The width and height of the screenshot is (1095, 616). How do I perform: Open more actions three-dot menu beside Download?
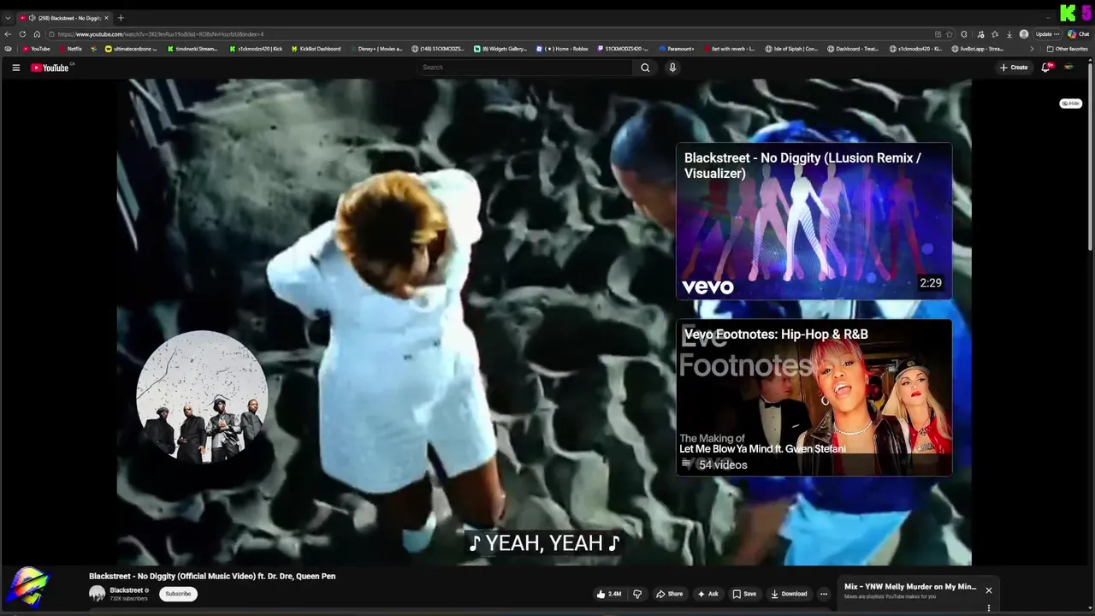pyautogui.click(x=824, y=594)
